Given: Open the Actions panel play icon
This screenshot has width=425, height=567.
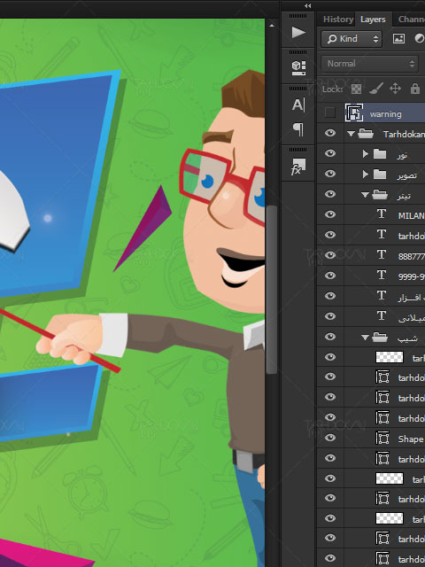Looking at the screenshot, I should coord(298,32).
